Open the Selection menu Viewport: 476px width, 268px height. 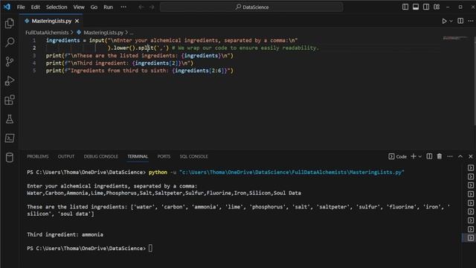point(57,7)
